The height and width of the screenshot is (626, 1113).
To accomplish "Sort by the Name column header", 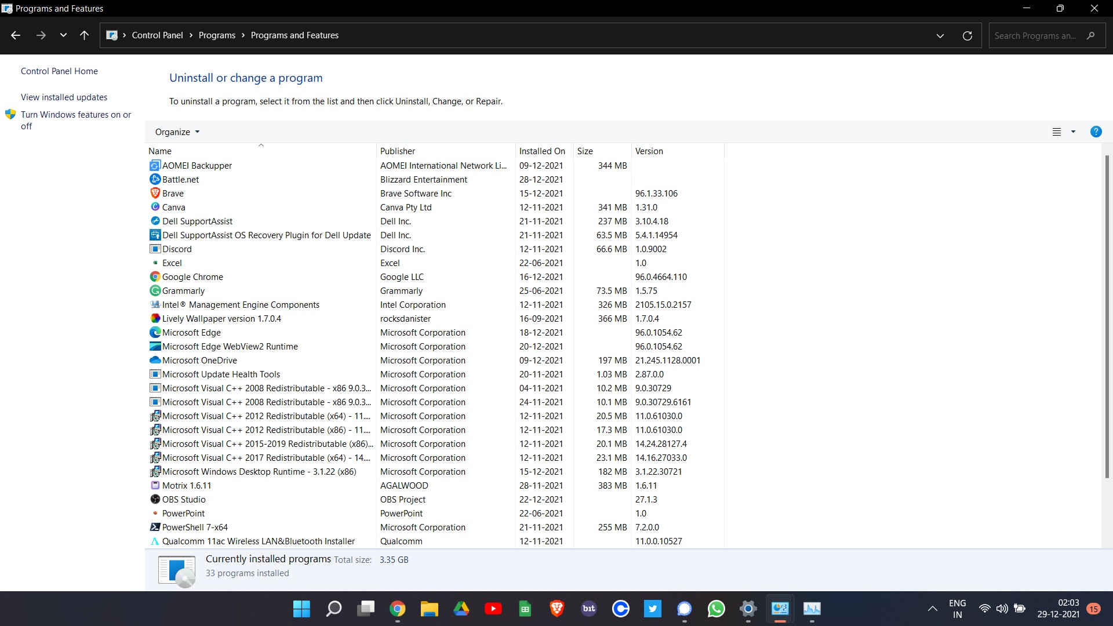I will point(261,151).
